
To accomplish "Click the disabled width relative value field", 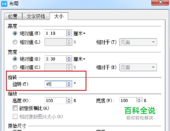I will coord(55,68).
